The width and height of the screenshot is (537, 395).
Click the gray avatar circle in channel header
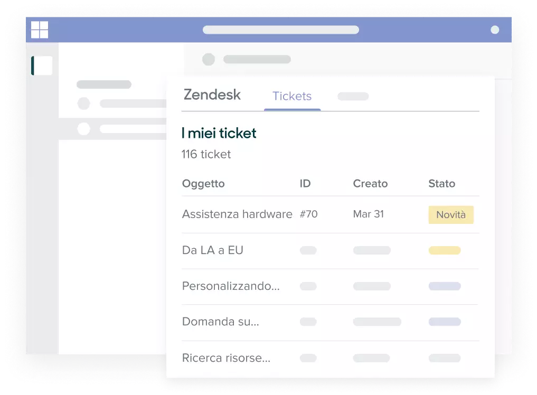(209, 59)
